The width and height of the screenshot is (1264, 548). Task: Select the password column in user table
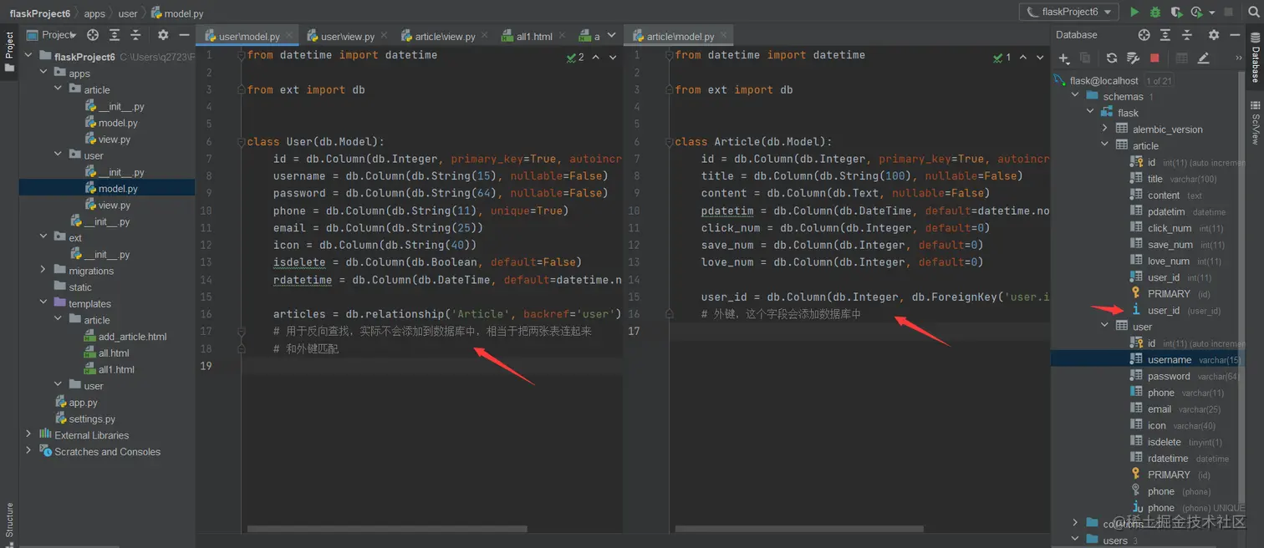click(x=1169, y=376)
